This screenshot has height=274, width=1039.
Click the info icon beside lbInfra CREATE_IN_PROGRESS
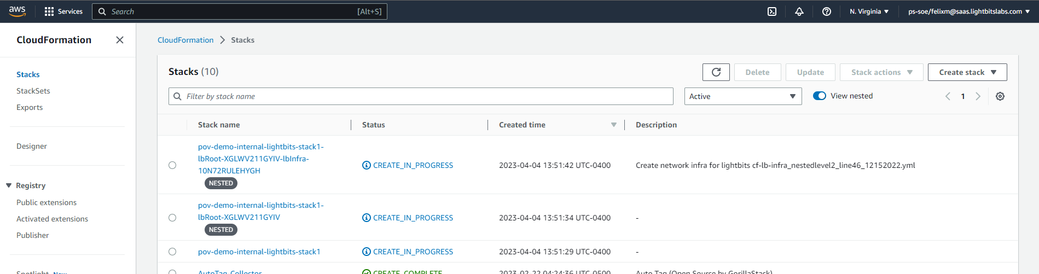(367, 165)
